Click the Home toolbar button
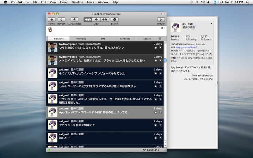Screen dimensions: 253x158 point(51,20)
